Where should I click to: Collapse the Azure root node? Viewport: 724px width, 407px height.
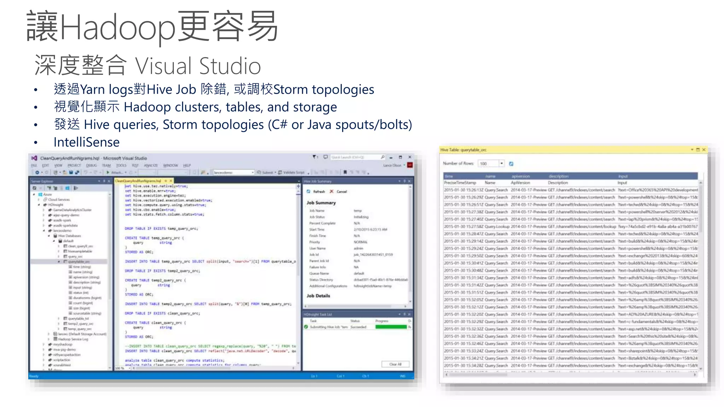(x=34, y=194)
